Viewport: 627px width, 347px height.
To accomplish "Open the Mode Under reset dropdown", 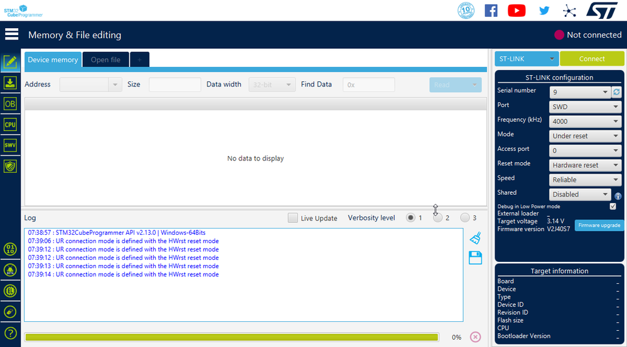I will point(586,136).
